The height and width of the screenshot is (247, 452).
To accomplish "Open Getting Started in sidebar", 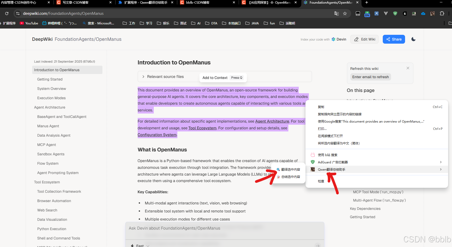I will tap(50, 79).
